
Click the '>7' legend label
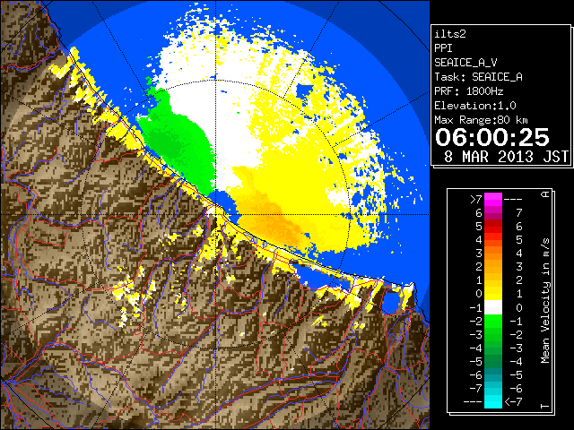[x=476, y=200]
